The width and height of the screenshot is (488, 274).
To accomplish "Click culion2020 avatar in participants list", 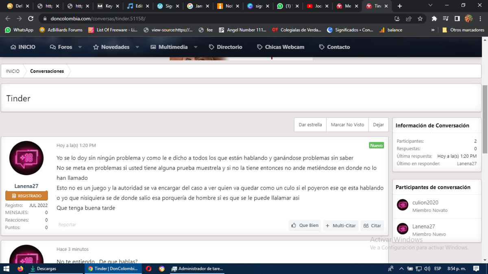I will pyautogui.click(x=403, y=205).
